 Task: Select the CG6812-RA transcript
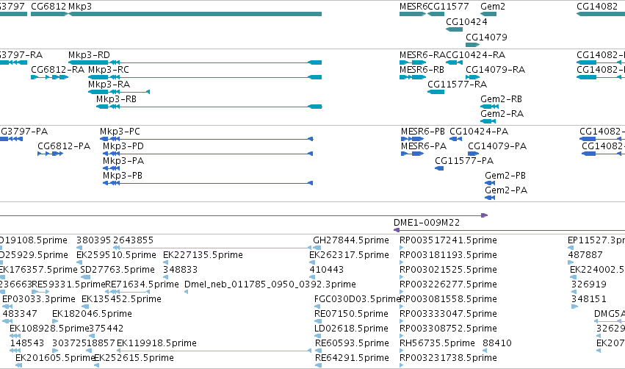49,77
